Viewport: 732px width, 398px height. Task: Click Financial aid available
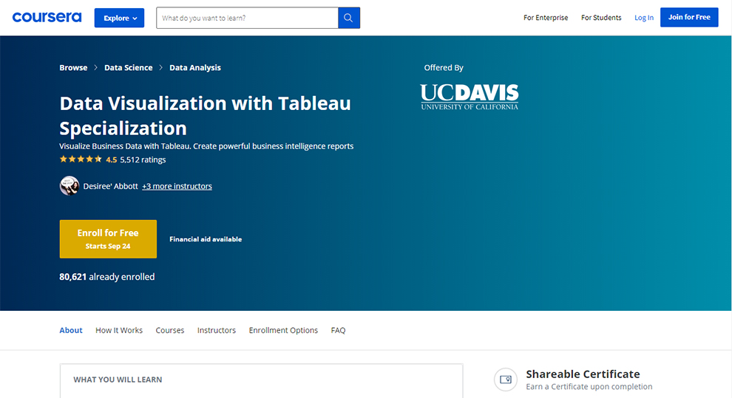tap(206, 239)
